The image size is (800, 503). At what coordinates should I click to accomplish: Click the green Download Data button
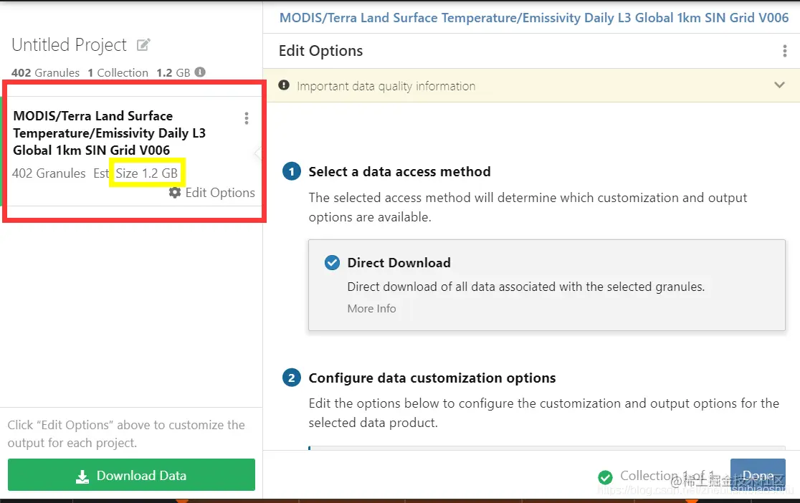click(x=131, y=475)
